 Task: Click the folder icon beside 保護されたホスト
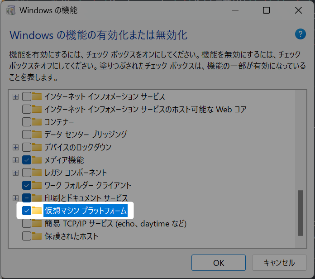coord(37,236)
